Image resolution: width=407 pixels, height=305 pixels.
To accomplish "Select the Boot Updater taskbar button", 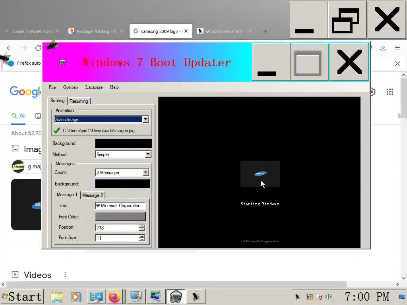I will pos(176,297).
